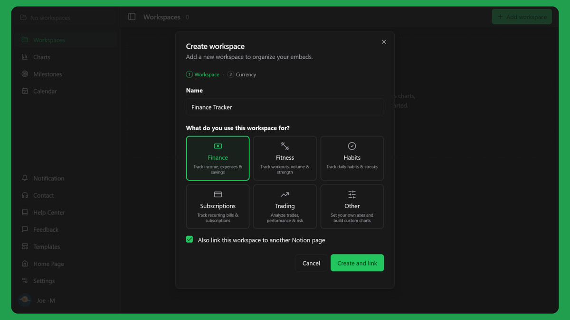Viewport: 570px width, 320px height.
Task: Click the Joe -M user avatar
Action: tap(25, 300)
